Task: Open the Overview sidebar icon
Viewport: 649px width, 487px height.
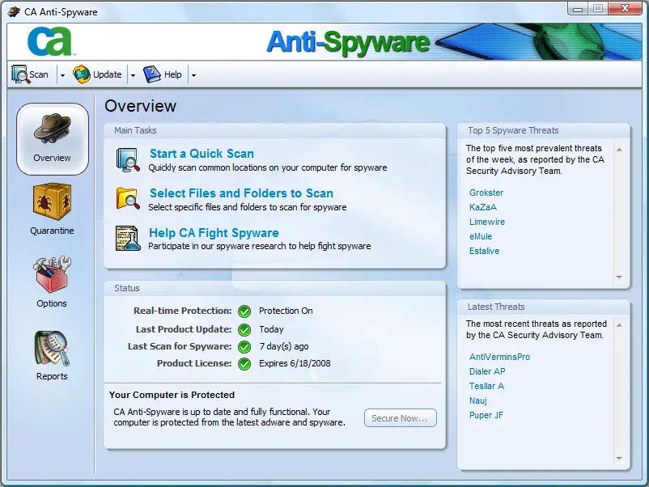Action: click(52, 131)
